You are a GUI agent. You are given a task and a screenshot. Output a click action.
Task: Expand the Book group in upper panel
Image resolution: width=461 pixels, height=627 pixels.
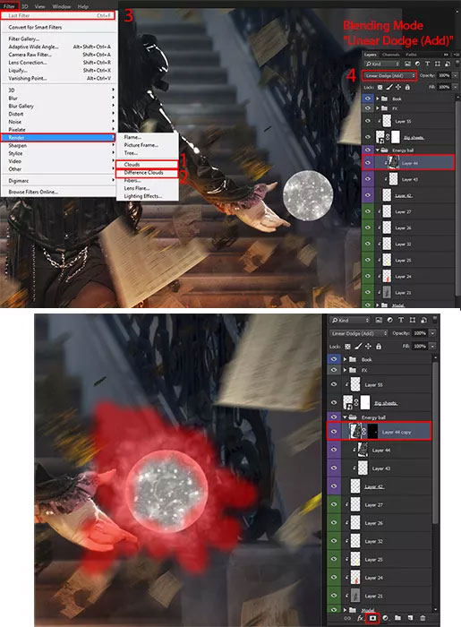click(378, 99)
